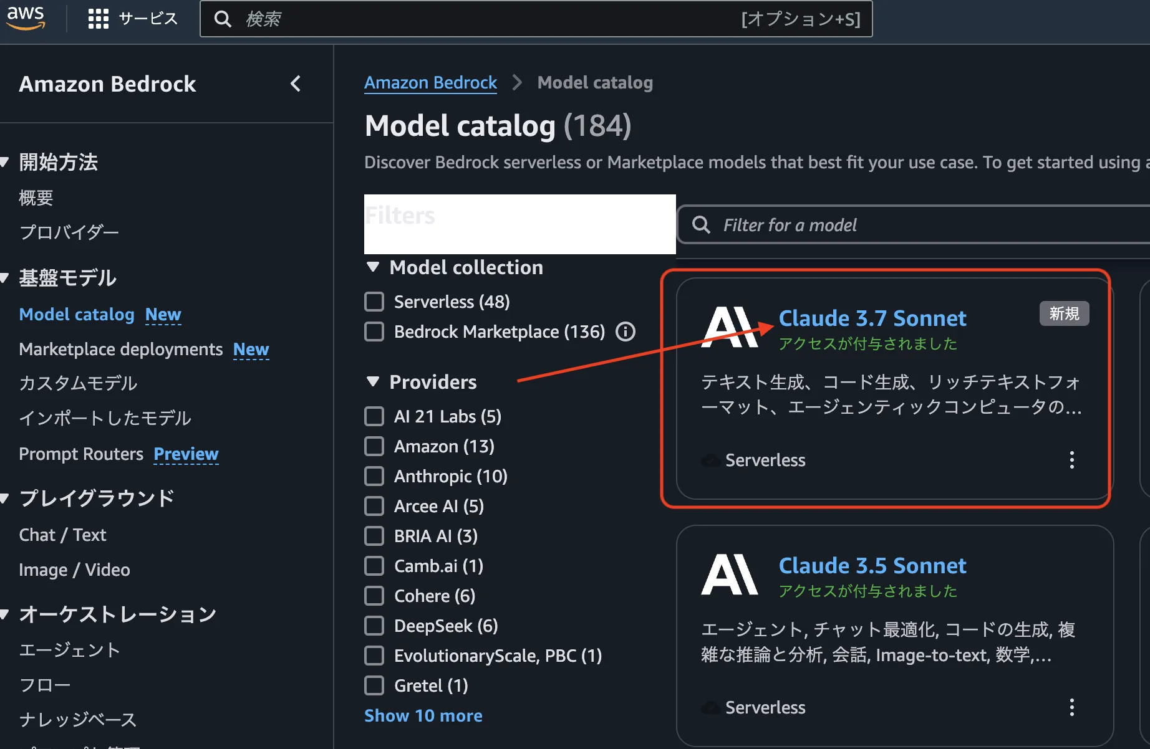Click the Claude 3.7 Sonnet description text
1150x749 pixels.
click(x=892, y=394)
